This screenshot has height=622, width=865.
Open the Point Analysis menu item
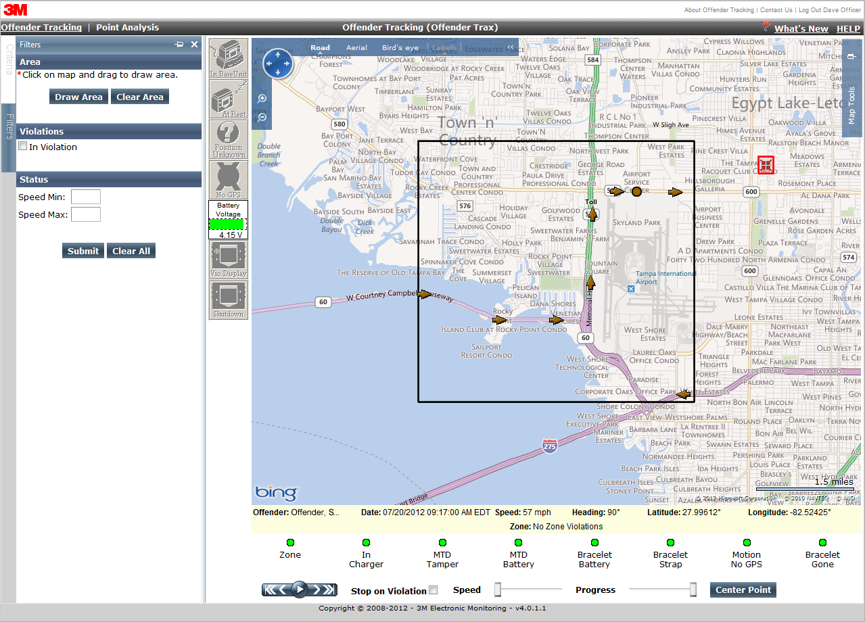click(127, 28)
